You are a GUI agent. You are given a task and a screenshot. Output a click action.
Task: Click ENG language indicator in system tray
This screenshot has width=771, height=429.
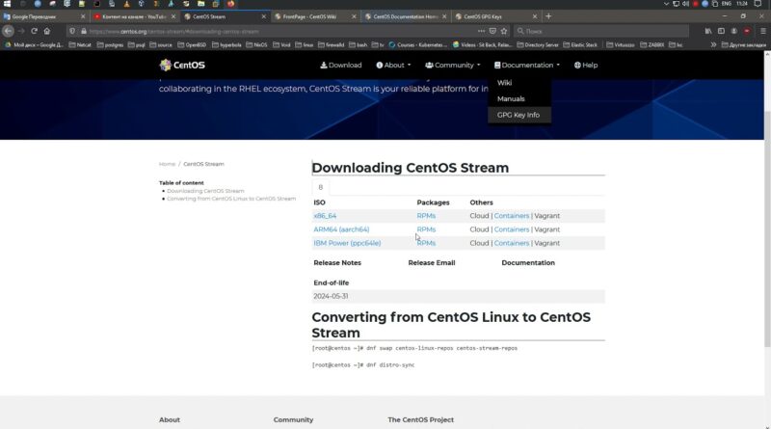coord(727,4)
